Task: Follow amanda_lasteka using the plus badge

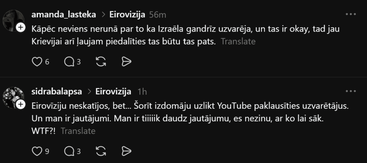Action: (20, 27)
